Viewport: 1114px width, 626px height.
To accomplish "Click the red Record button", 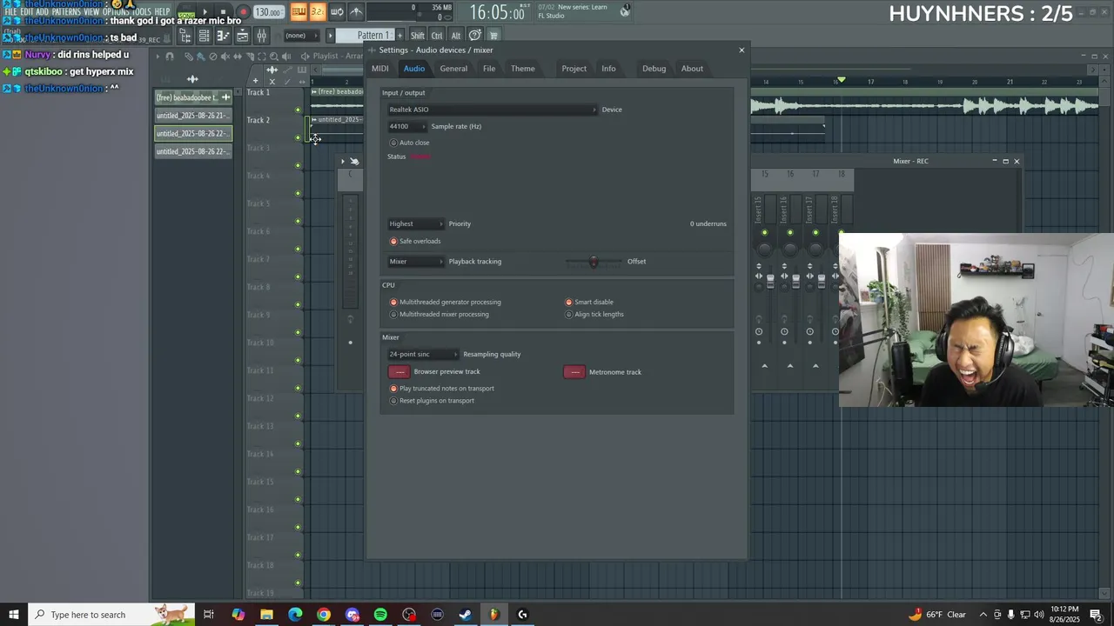I will (243, 12).
